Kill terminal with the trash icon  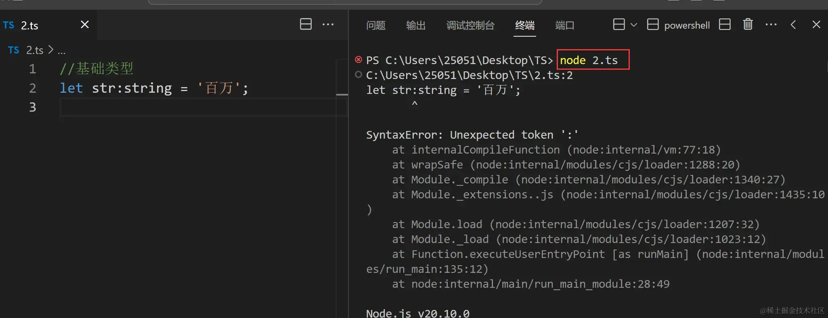pyautogui.click(x=748, y=25)
